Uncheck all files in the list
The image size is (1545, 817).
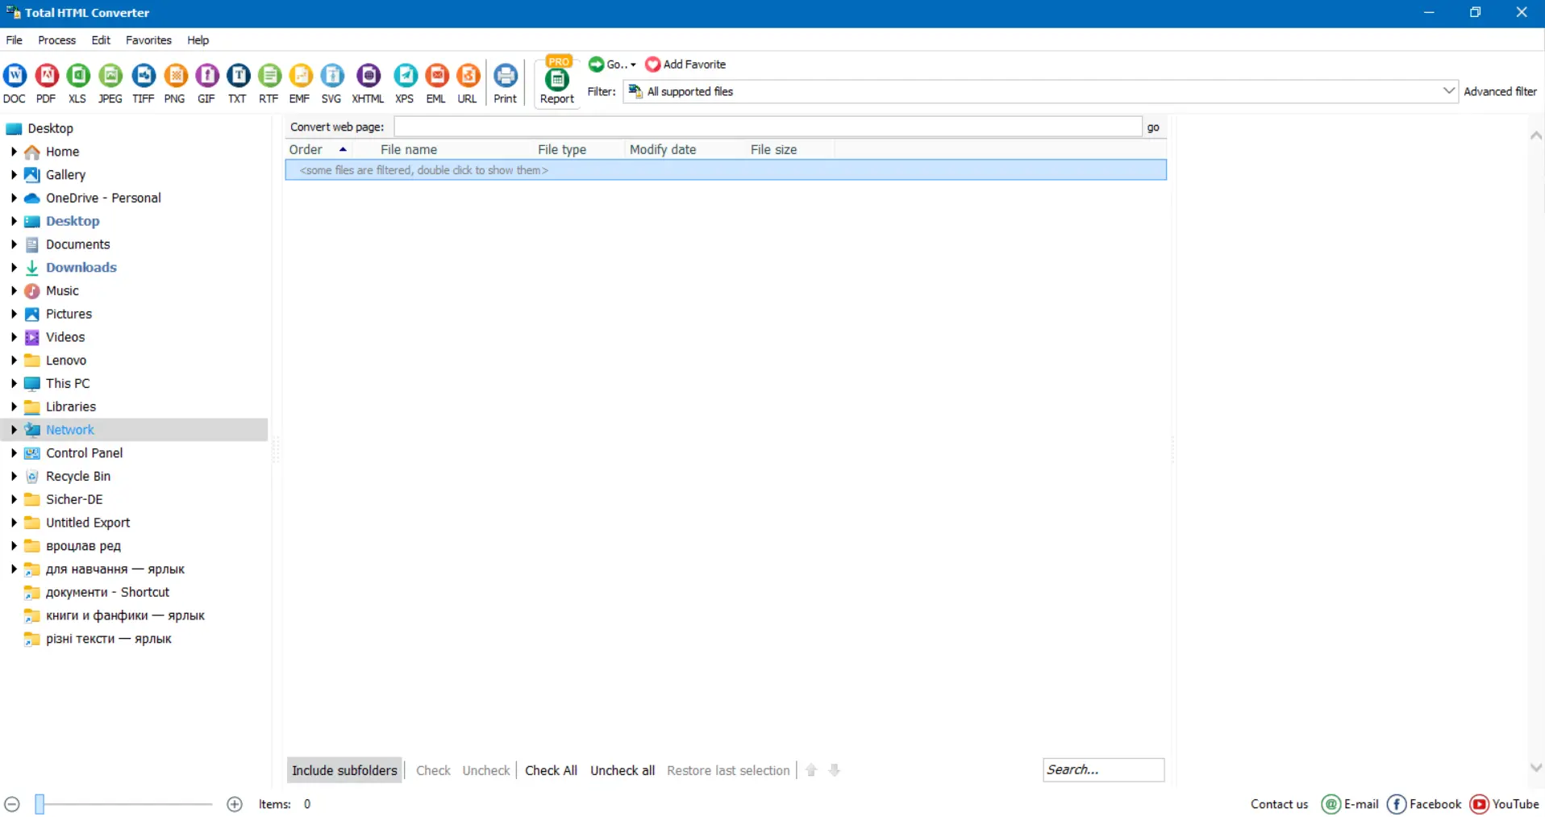point(622,769)
